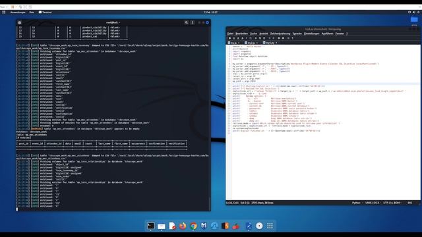Open the blue Kali dragon dock icon
This screenshot has height=237, width=422.
(x=214, y=226)
